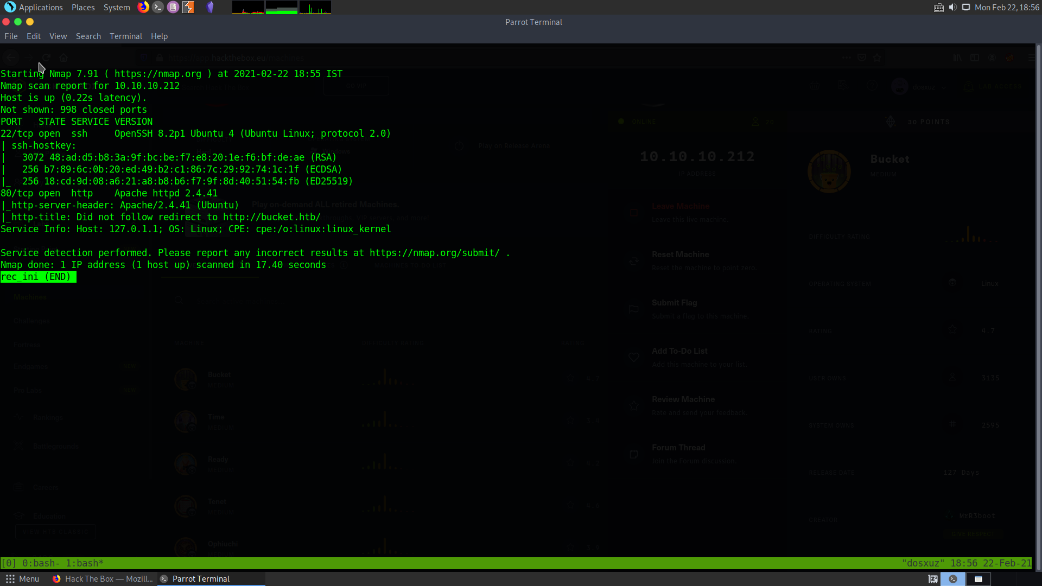Open the Terminal menu in menu bar
The width and height of the screenshot is (1042, 586).
click(x=125, y=36)
